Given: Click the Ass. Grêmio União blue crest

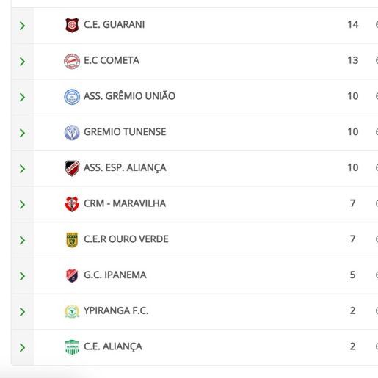Looking at the screenshot, I should click(72, 97).
